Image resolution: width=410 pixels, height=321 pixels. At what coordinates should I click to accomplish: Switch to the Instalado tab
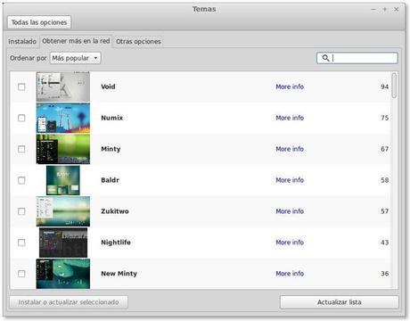pyautogui.click(x=22, y=41)
